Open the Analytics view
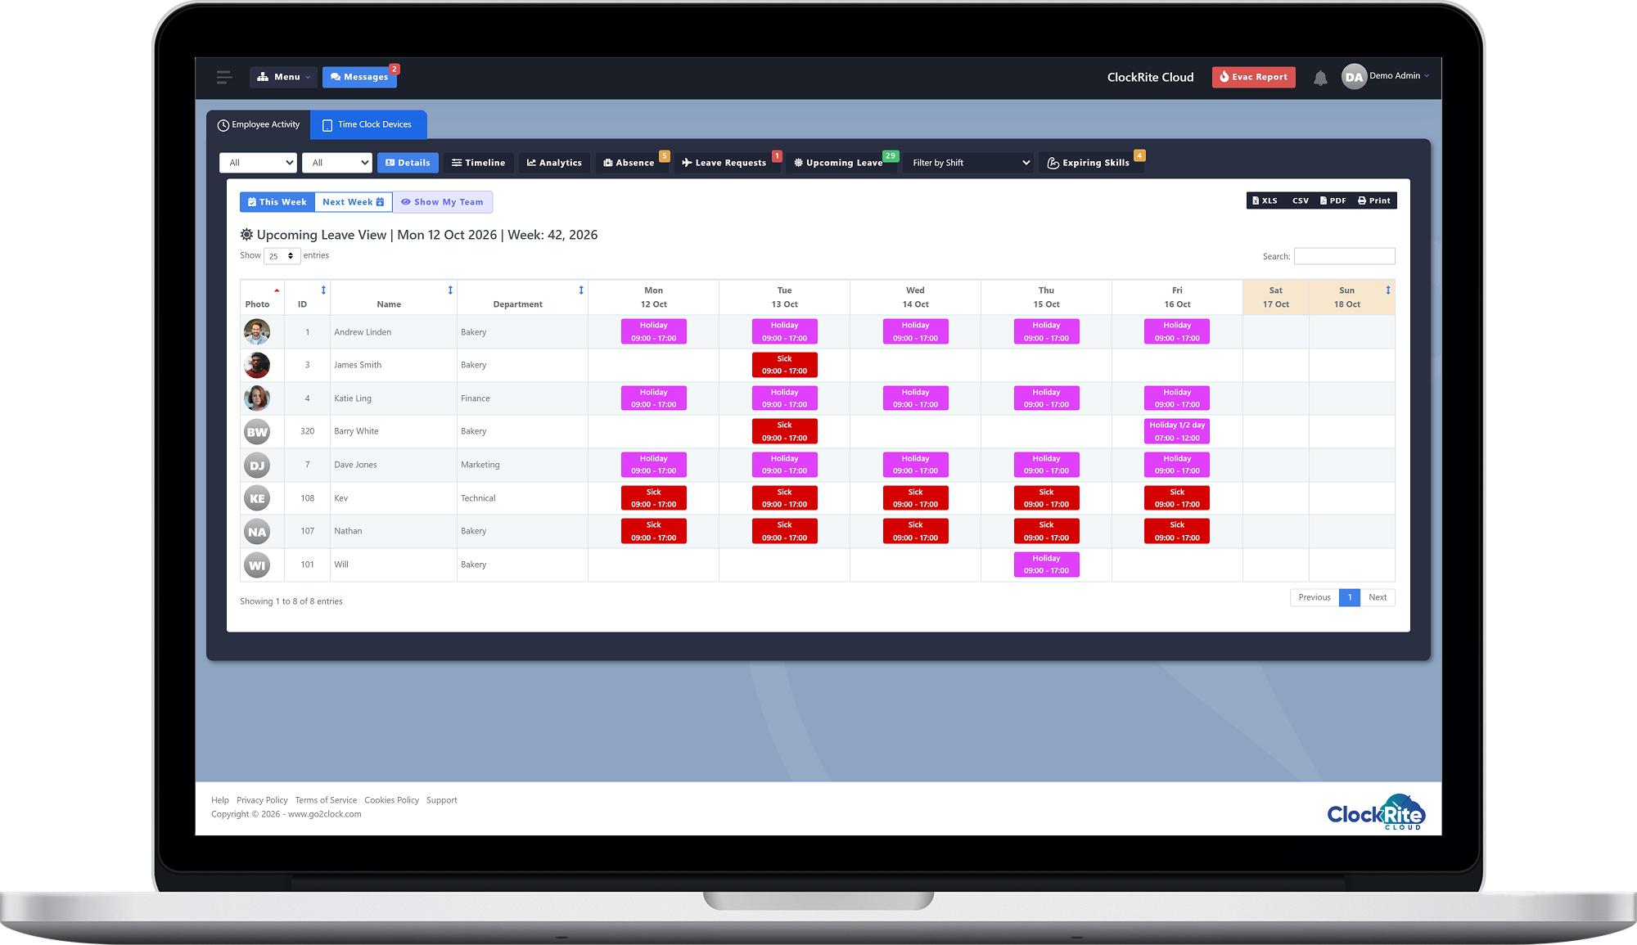Screen dimensions: 1637x945 tap(554, 163)
